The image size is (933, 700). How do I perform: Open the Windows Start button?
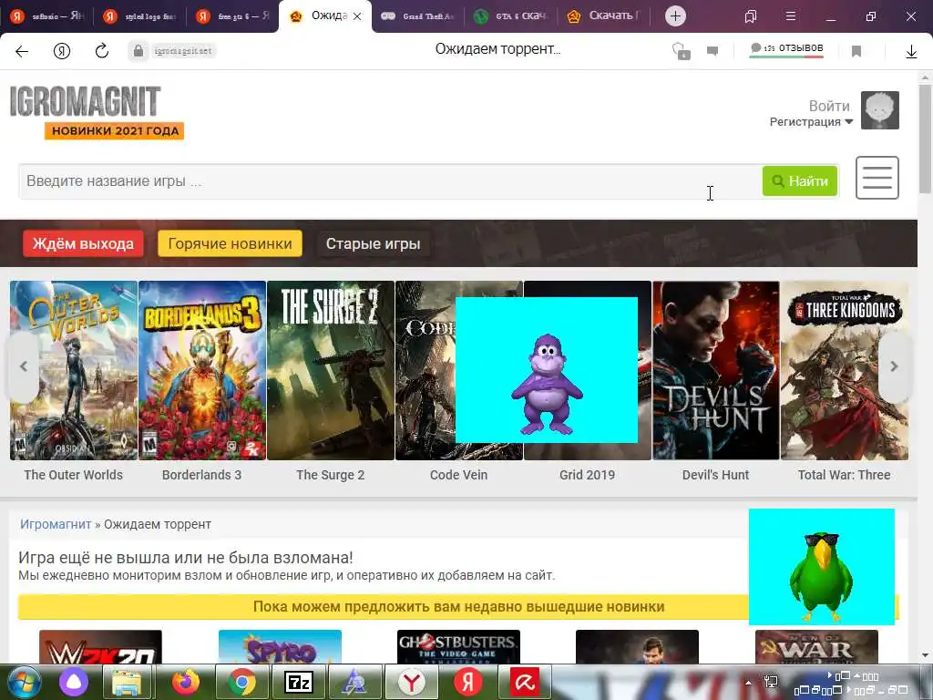click(x=25, y=682)
